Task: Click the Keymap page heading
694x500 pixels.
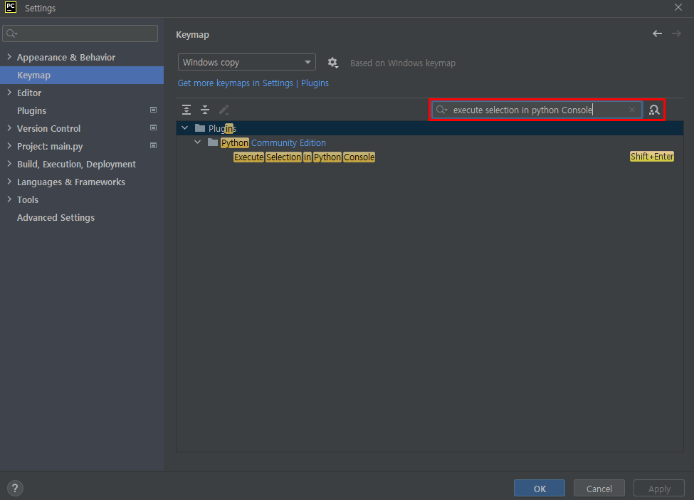Action: [x=192, y=34]
